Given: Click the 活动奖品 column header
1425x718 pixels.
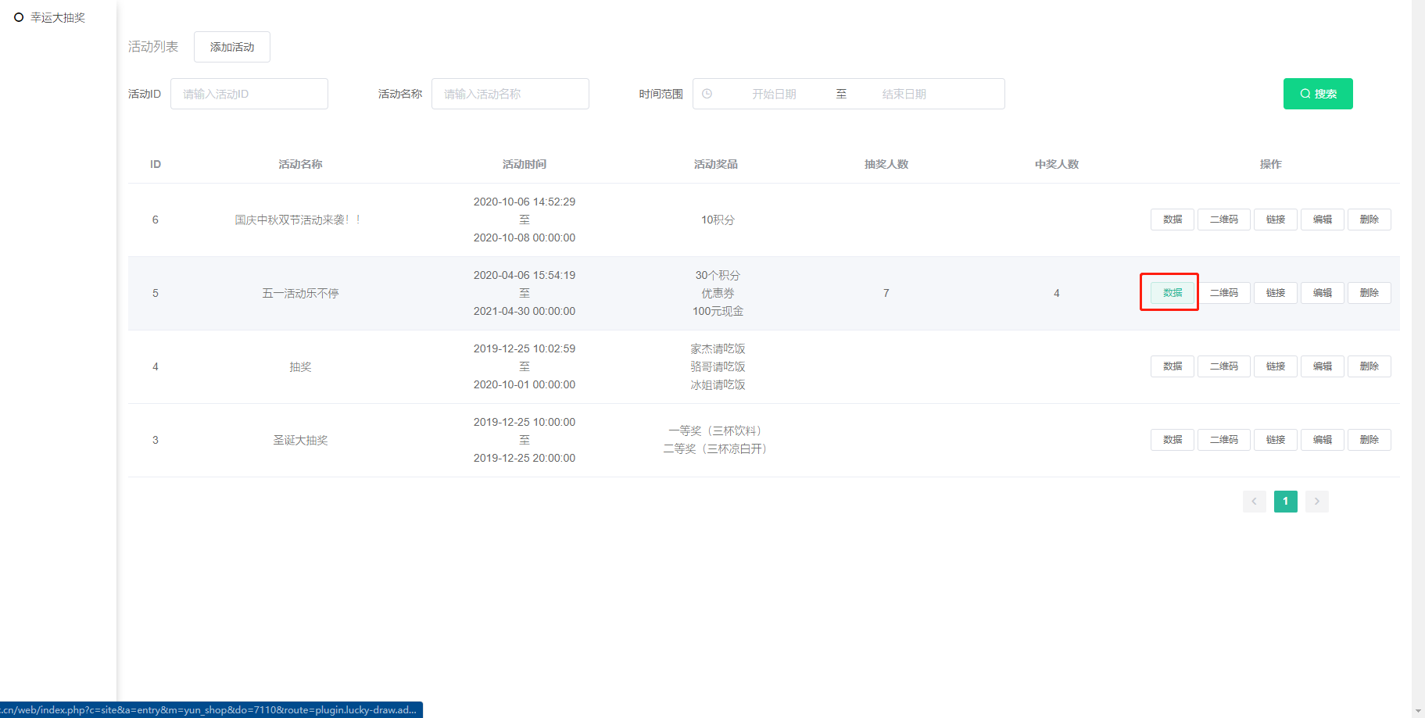Looking at the screenshot, I should pyautogui.click(x=716, y=164).
